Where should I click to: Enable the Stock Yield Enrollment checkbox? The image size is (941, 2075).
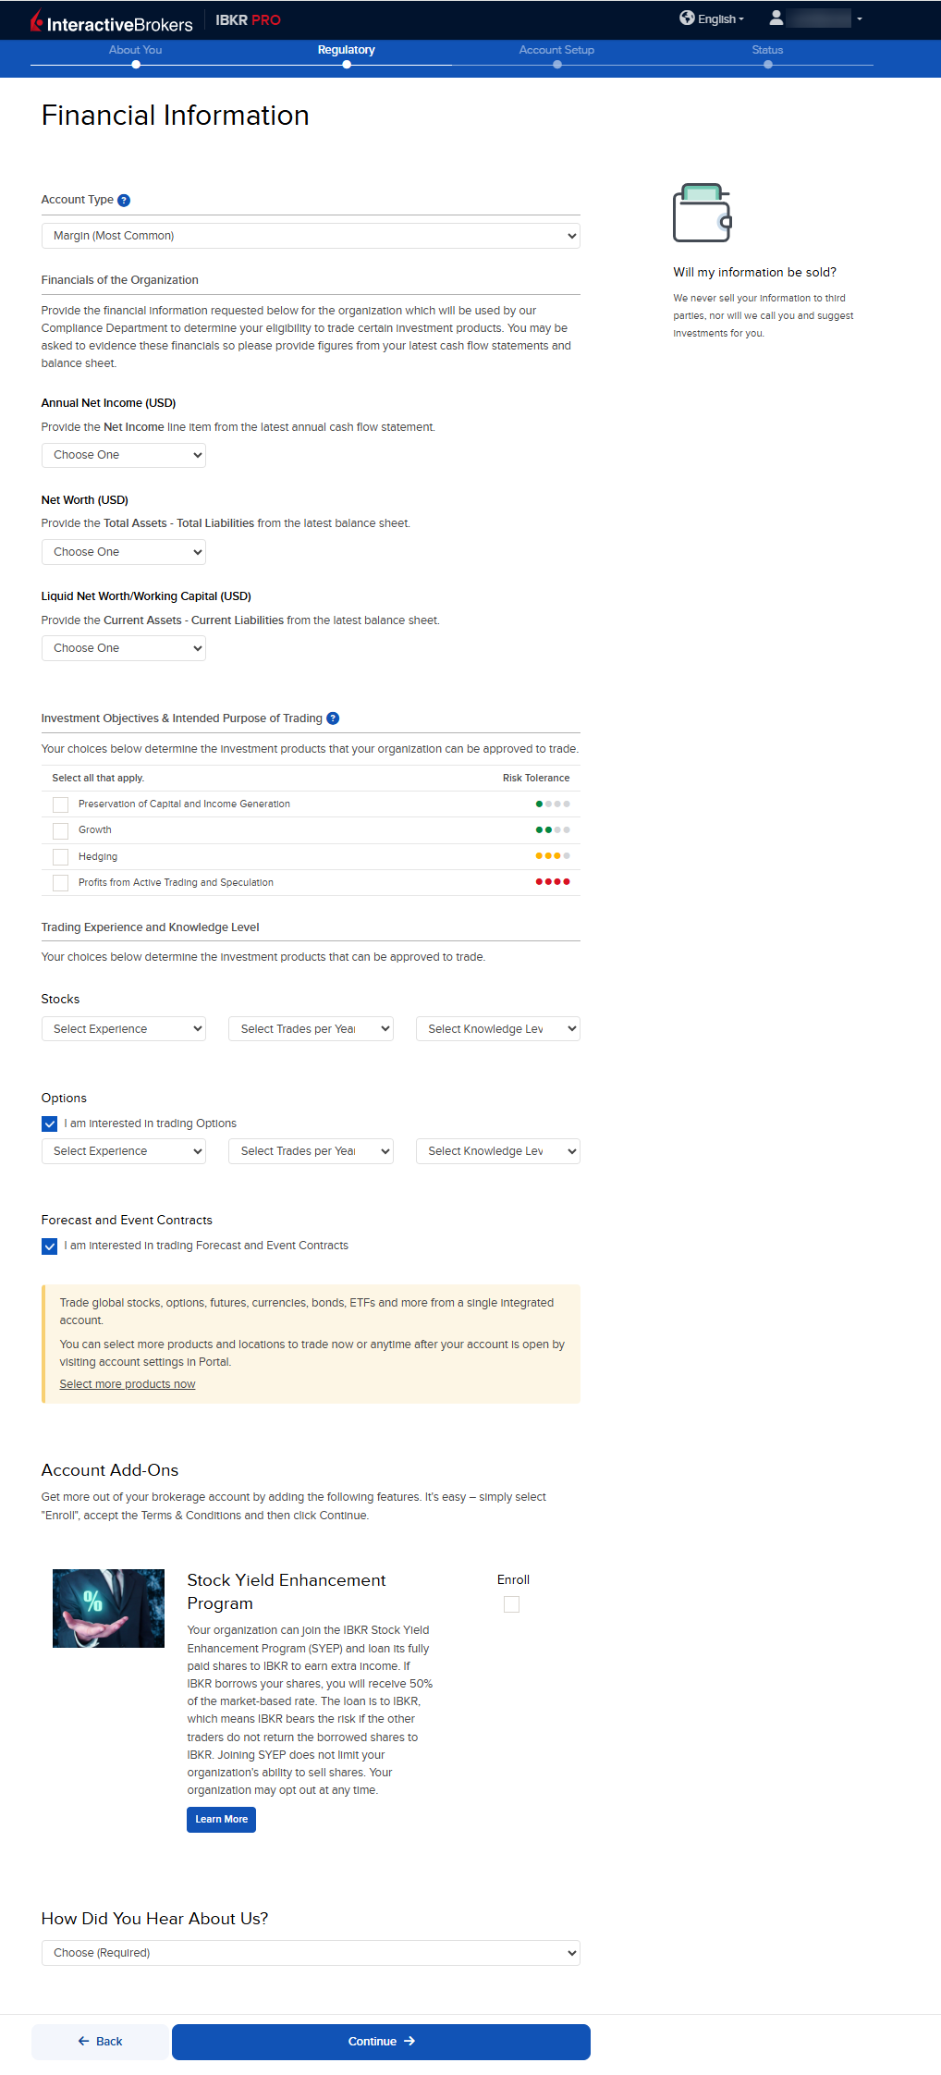(511, 1604)
